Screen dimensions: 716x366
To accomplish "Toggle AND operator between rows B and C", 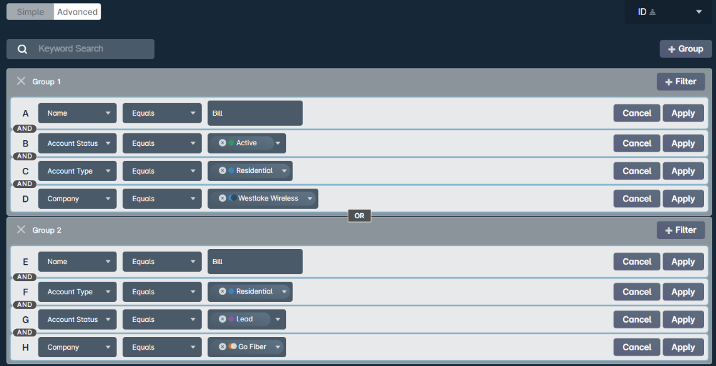I will [25, 156].
